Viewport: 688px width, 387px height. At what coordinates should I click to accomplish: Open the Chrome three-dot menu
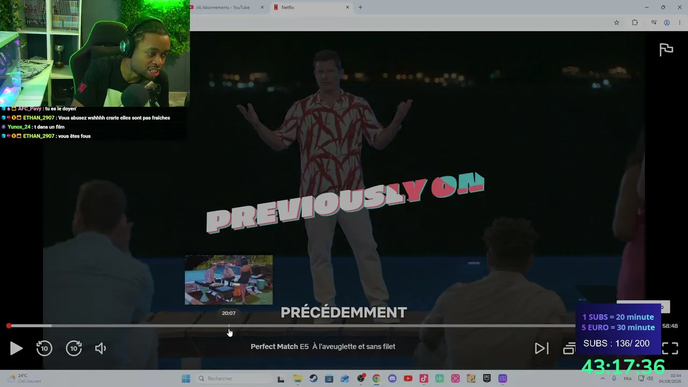679,23
